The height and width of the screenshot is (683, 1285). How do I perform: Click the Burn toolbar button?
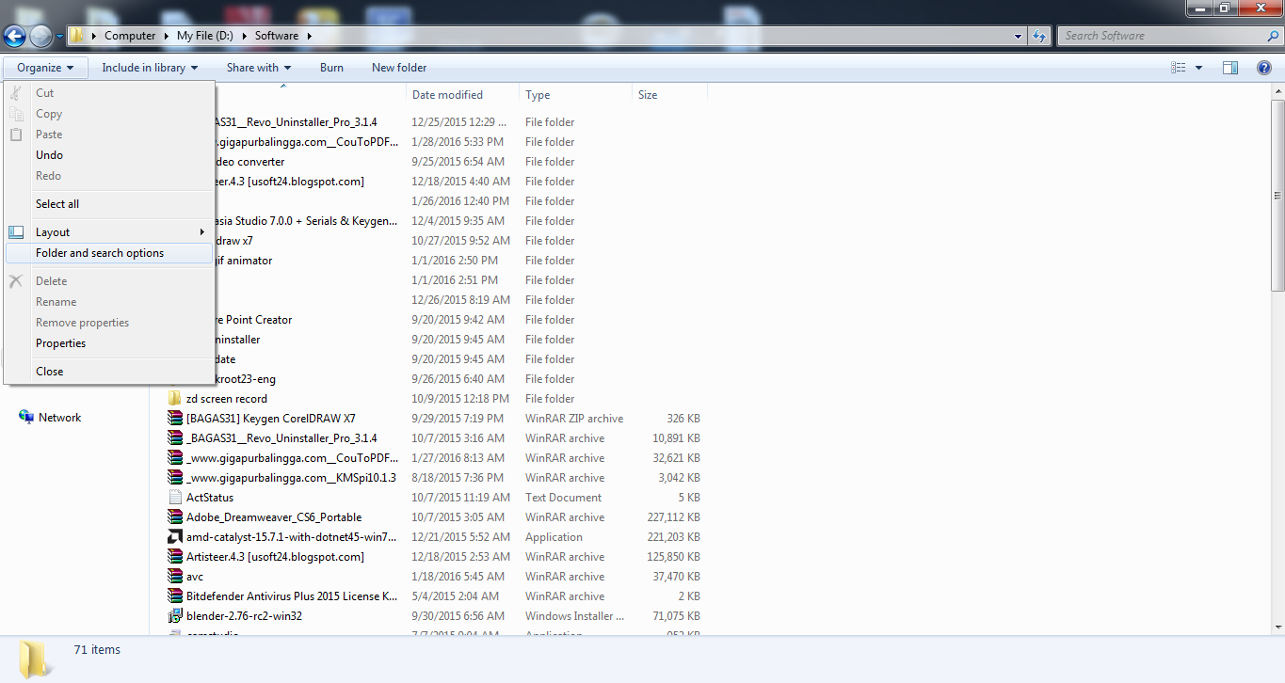point(331,67)
